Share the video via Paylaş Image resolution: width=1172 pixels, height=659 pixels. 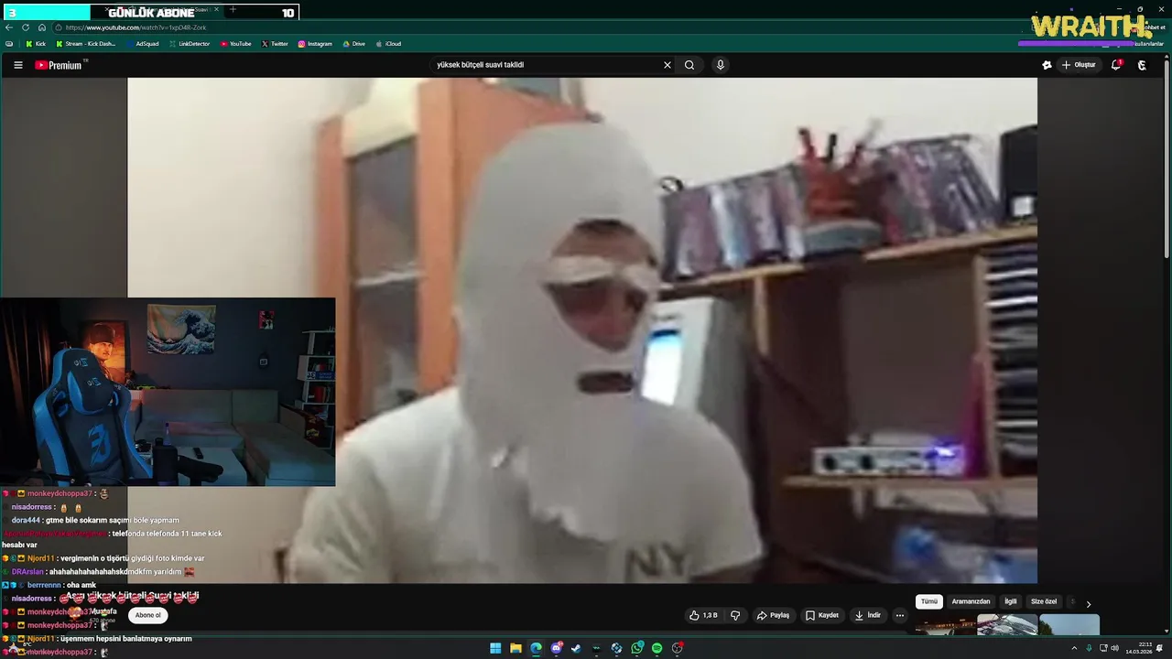click(773, 615)
